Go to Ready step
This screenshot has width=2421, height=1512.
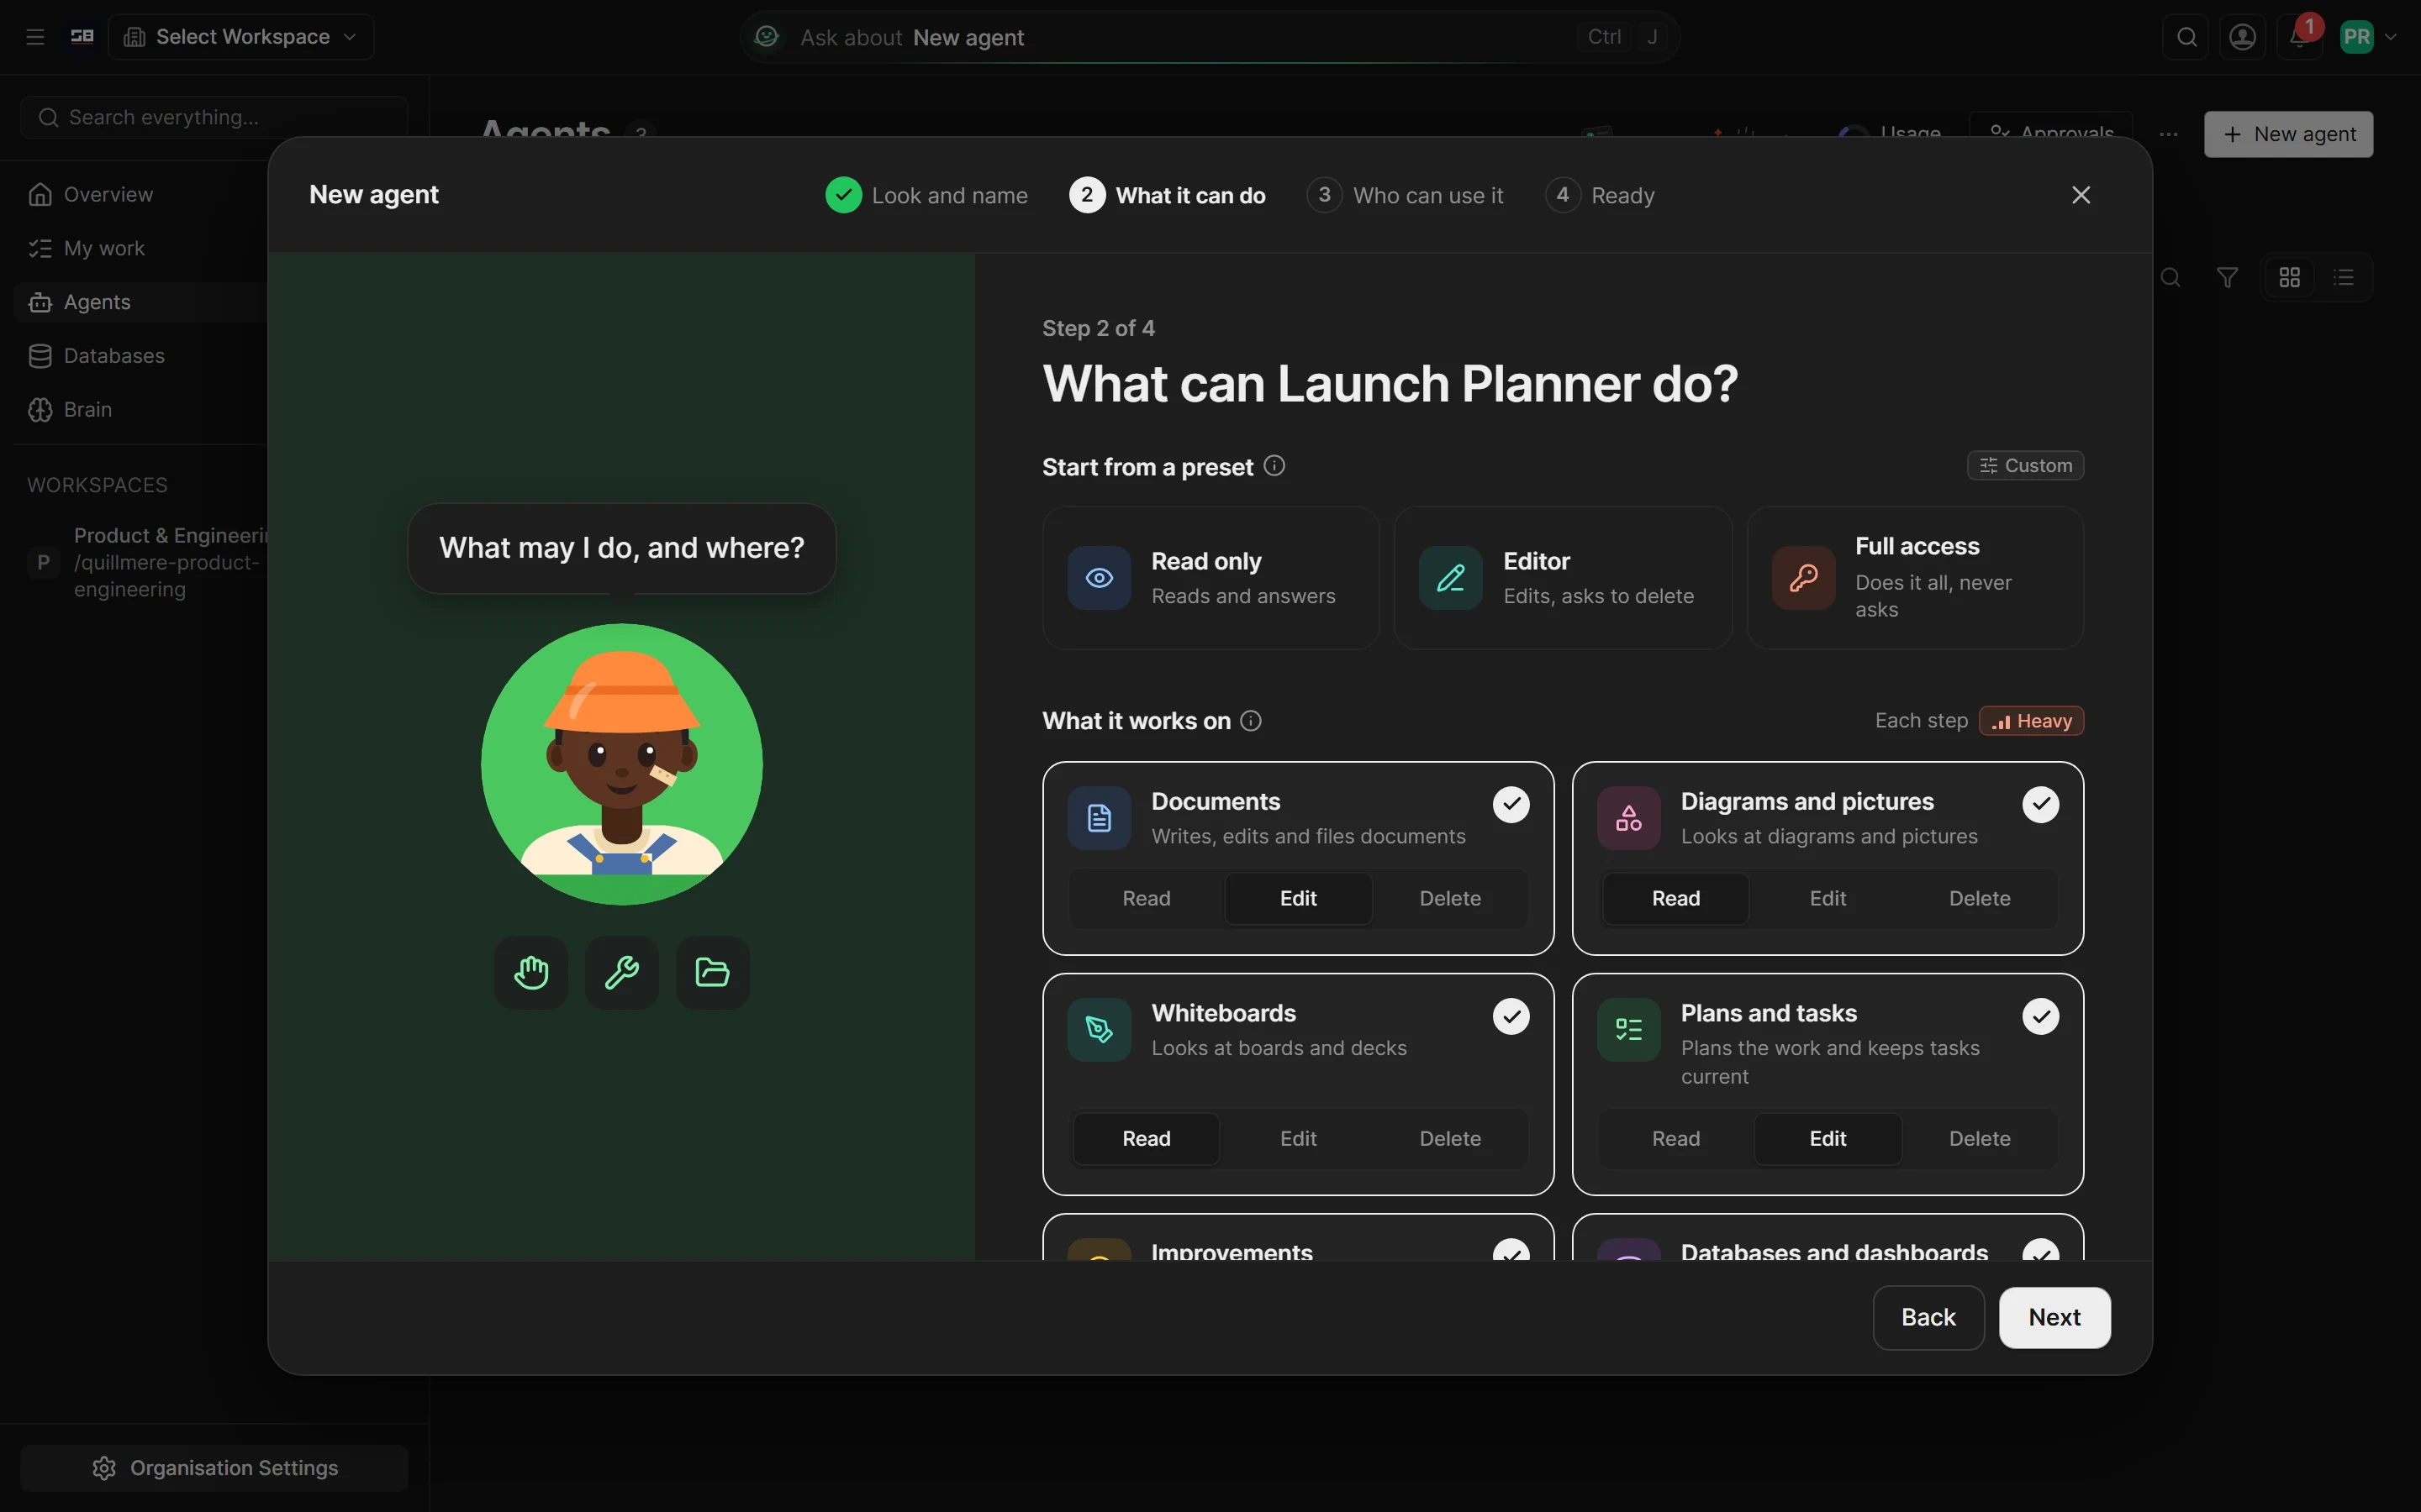(x=1600, y=195)
